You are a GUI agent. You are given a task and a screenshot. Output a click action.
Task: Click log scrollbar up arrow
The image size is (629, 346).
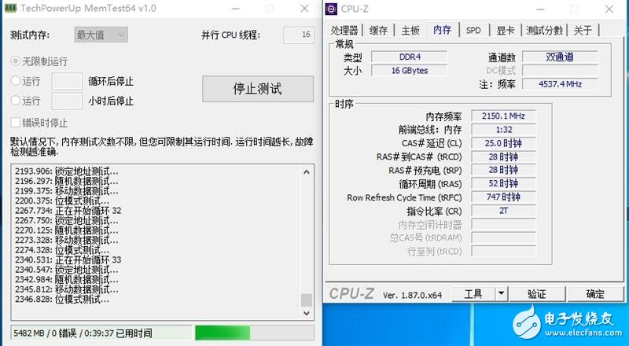pyautogui.click(x=307, y=172)
